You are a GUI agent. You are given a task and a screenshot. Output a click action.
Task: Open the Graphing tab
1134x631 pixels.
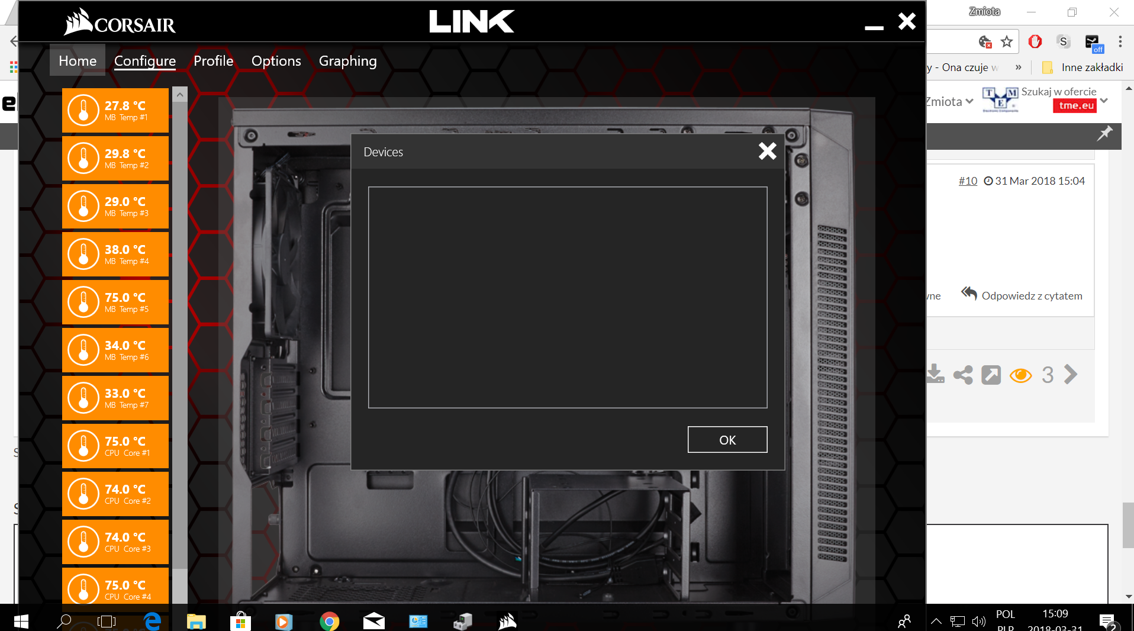(348, 60)
